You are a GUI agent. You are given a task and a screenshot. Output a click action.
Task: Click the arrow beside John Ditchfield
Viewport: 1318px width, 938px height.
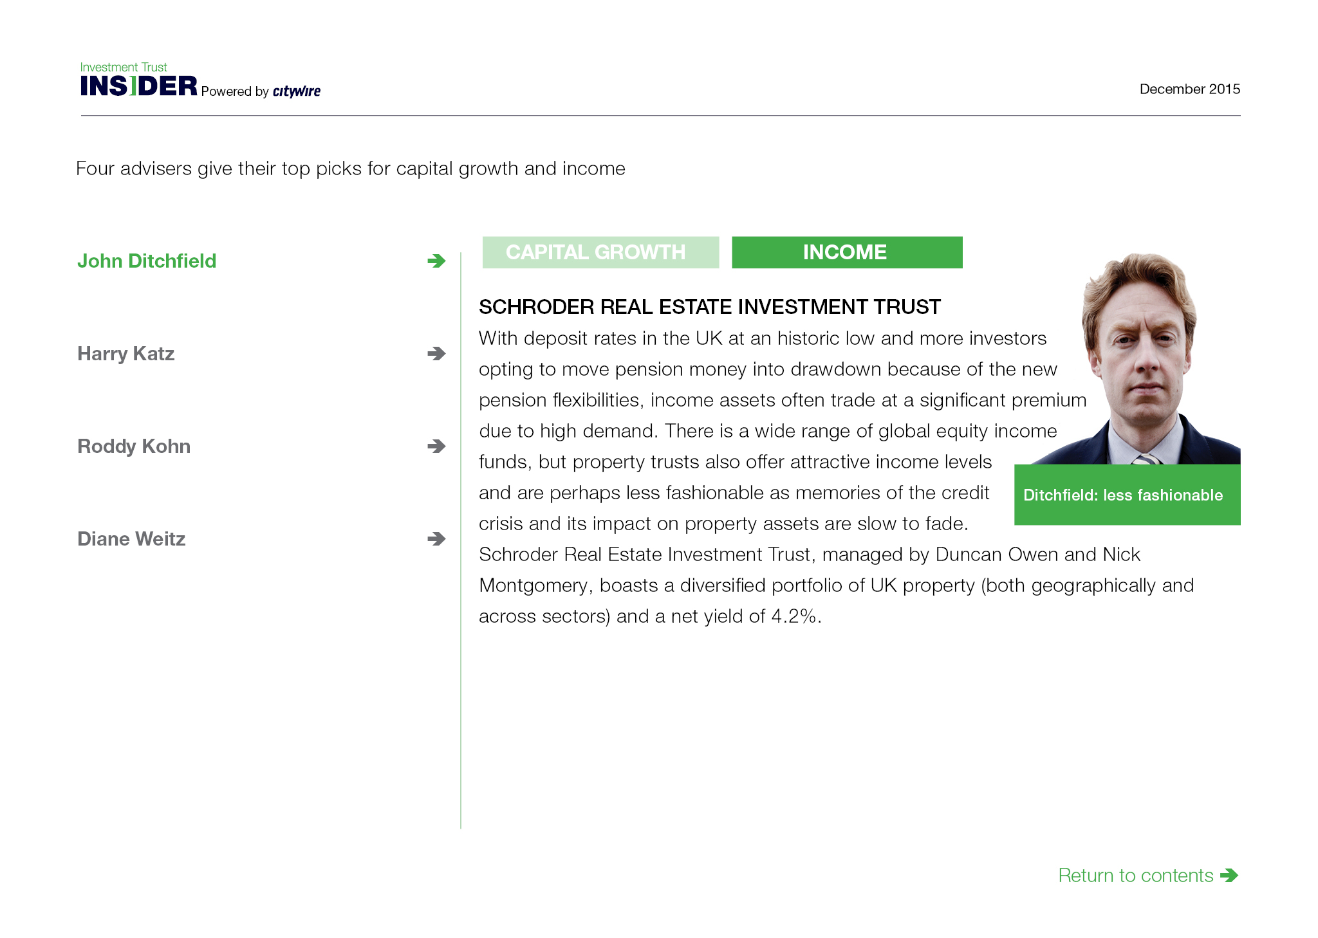pyautogui.click(x=436, y=261)
